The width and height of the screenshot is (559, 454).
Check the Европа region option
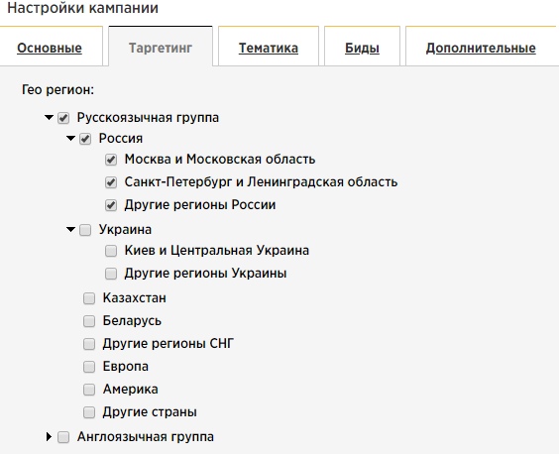pyautogui.click(x=89, y=367)
